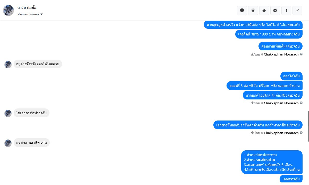Click avatar next to ใช้เอกสารไรบ้างครับ message
The image size is (309, 185).
[x=8, y=113]
